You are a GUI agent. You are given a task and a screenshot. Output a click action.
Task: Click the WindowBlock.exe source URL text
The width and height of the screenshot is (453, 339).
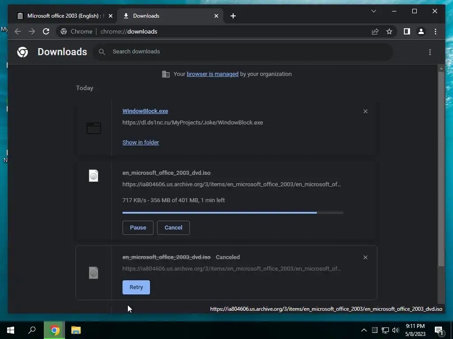tap(193, 123)
